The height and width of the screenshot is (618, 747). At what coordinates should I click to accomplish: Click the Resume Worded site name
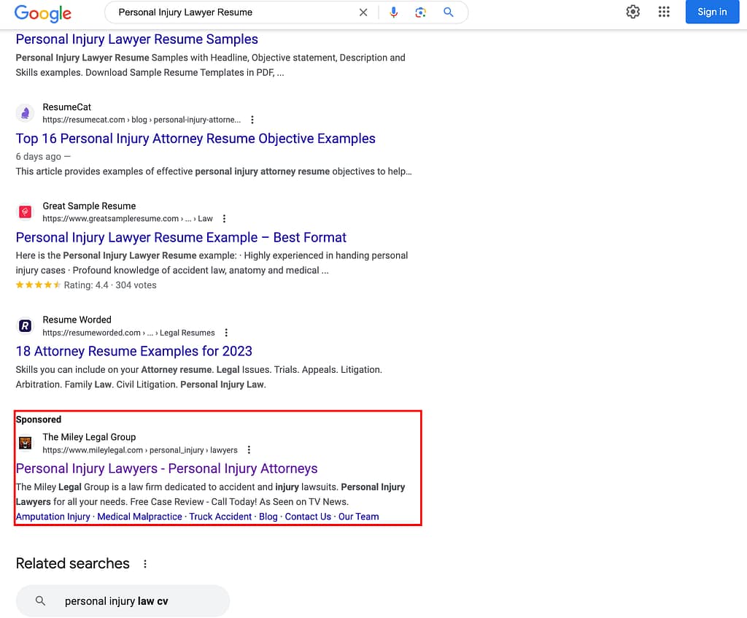(x=77, y=320)
